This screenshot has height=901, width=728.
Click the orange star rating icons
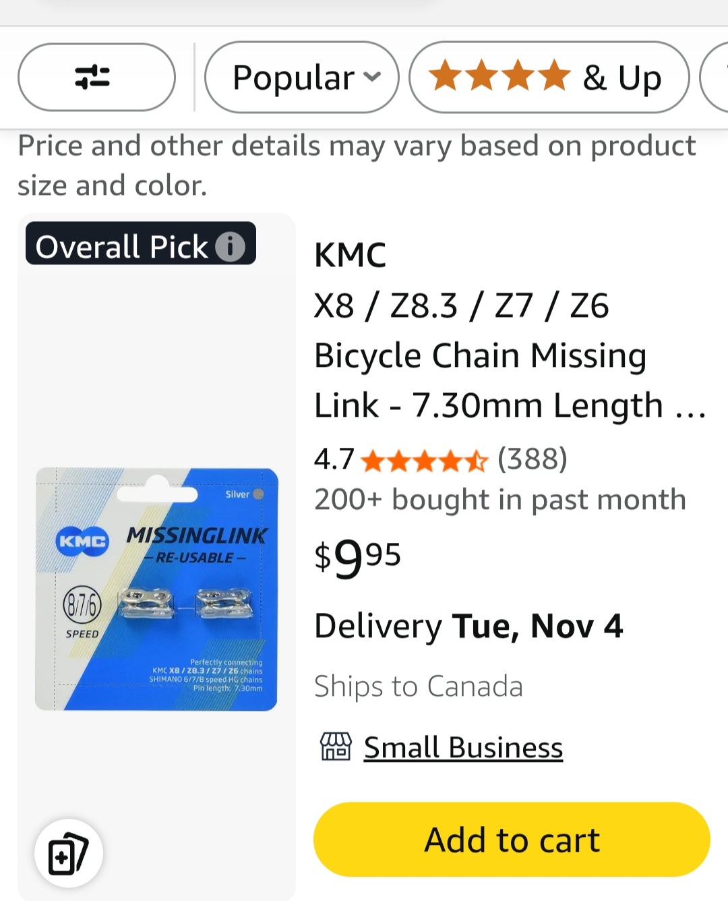click(x=424, y=462)
